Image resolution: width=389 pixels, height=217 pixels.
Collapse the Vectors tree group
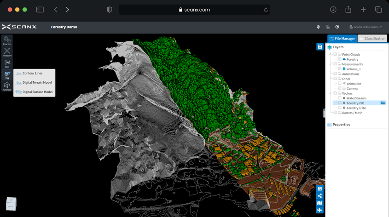pyautogui.click(x=331, y=93)
